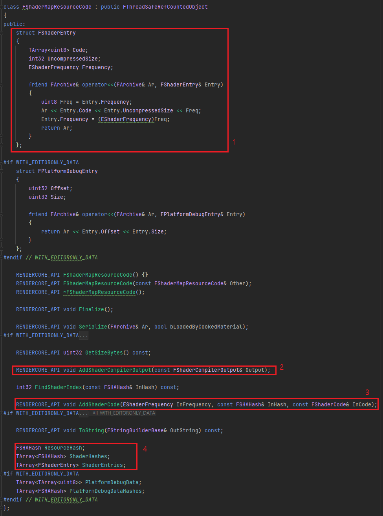The image size is (383, 516).
Task: Click 'FShaderCode& InCode' parameter
Action: pos(341,404)
